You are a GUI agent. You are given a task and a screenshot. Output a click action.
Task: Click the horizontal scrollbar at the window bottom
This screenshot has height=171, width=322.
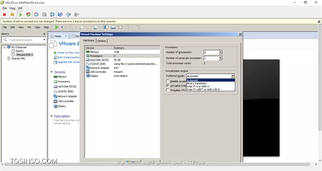click(x=157, y=164)
